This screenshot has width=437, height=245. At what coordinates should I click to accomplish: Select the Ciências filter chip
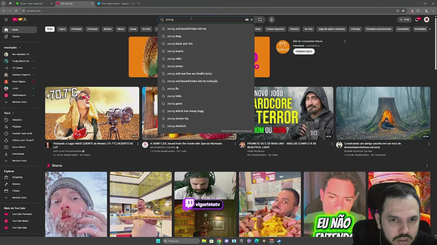pyautogui.click(x=355, y=29)
